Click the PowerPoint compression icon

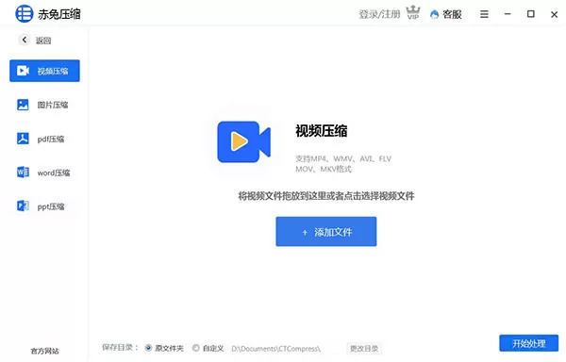tap(23, 206)
